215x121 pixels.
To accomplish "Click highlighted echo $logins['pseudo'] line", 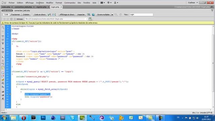I will click(x=37, y=94).
